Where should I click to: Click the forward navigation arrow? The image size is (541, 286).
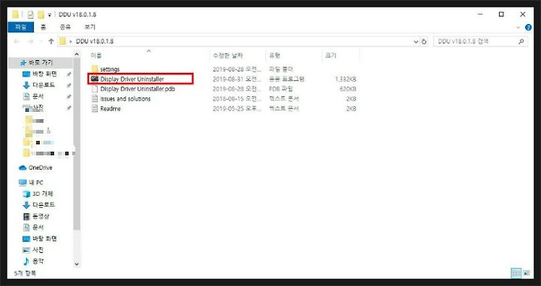(x=30, y=41)
